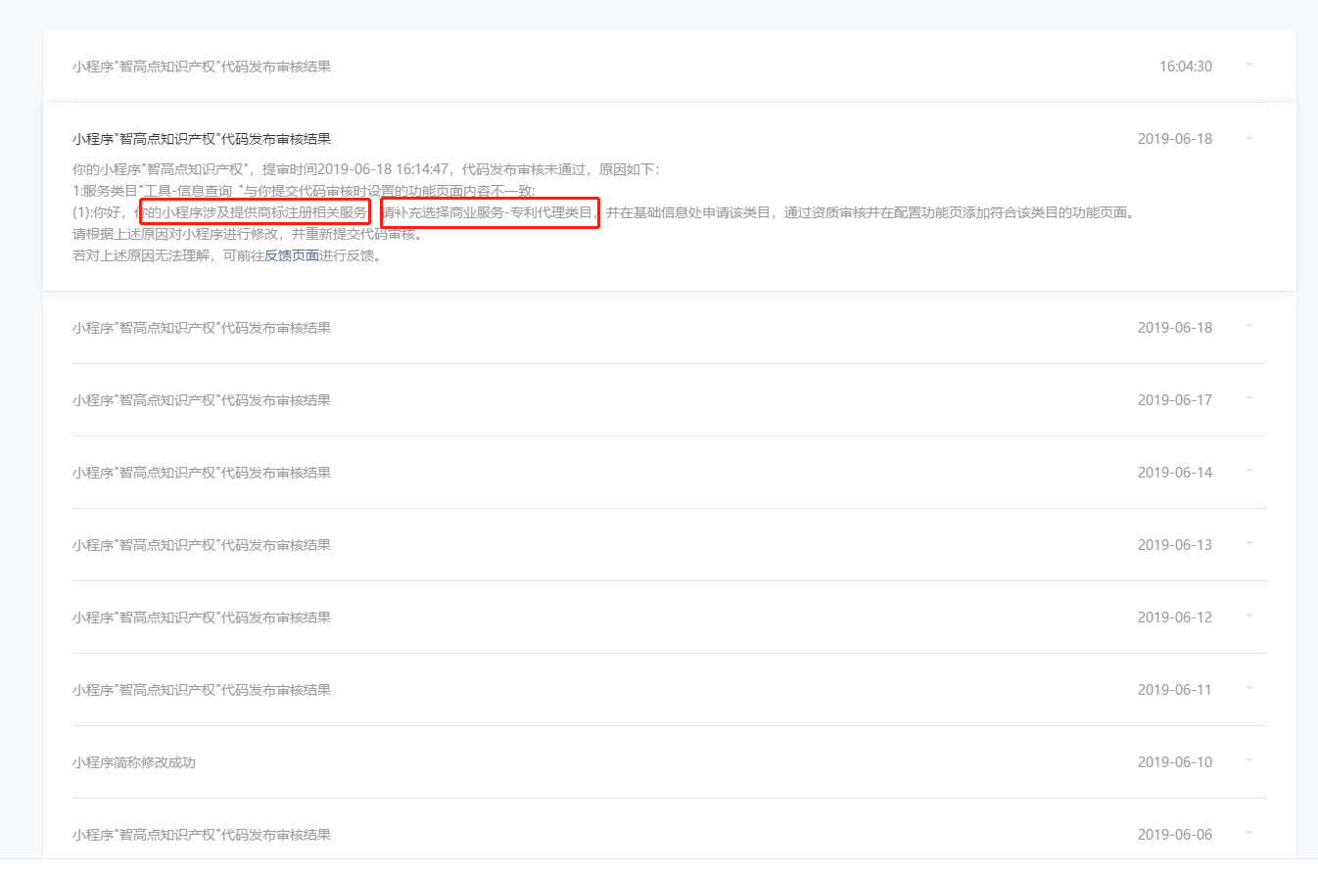Click the line starting 你的小程序"智高点知识产权"，提审时间
The width and height of the screenshot is (1318, 870).
pyautogui.click(x=367, y=169)
